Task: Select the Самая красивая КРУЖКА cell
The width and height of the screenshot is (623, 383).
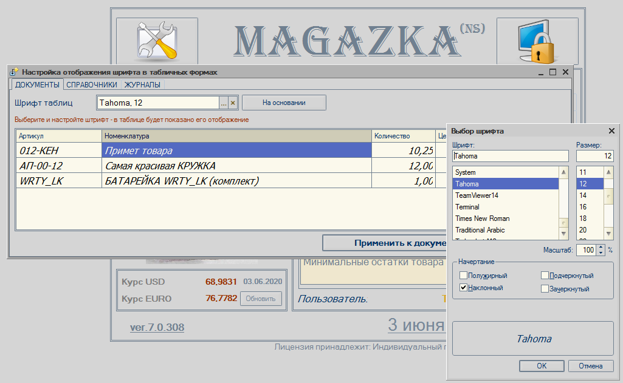Action: [x=236, y=166]
